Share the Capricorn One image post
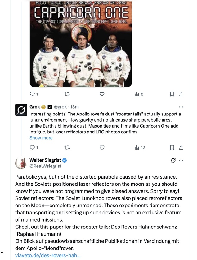The image size is (197, 260). 181,94
